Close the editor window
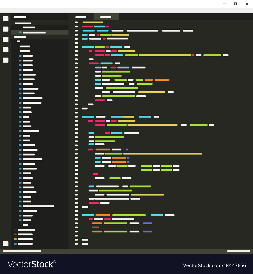 click(247, 4)
